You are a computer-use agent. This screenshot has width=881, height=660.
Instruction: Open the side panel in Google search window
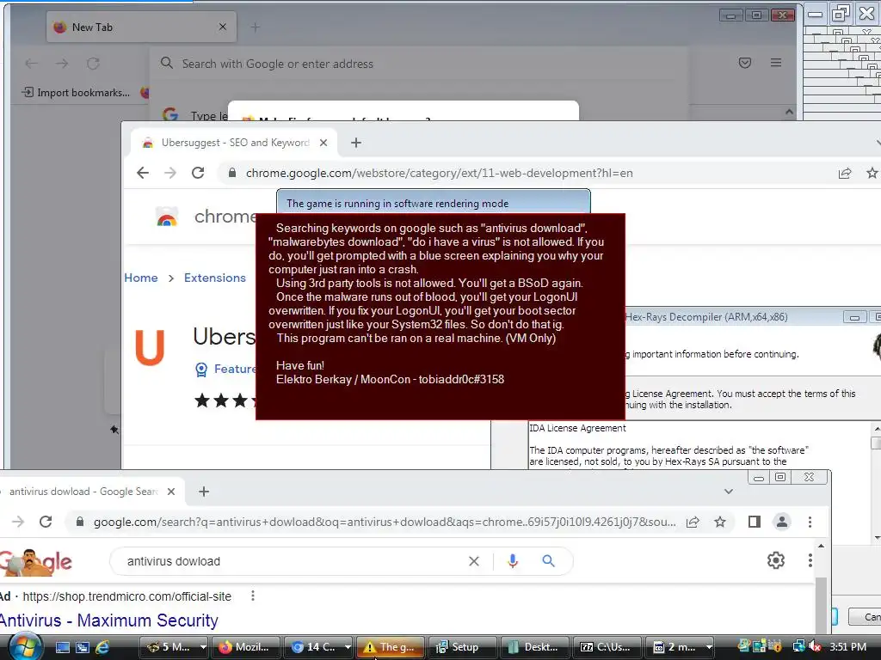pos(754,522)
